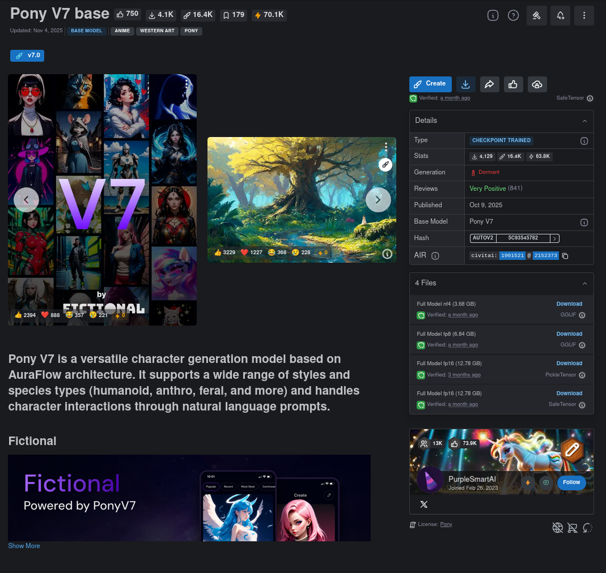The height and width of the screenshot is (573, 606).
Task: Select the v7.0 version tab
Action: (x=27, y=55)
